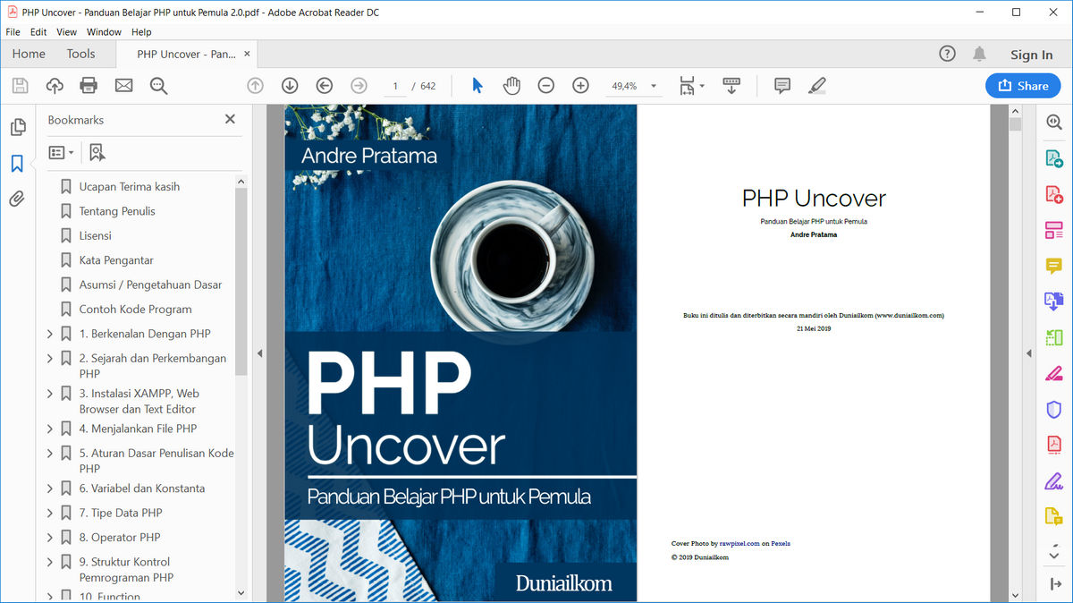
Task: Collapse the left navigation pane with the arrow handle
Action: pyautogui.click(x=260, y=353)
